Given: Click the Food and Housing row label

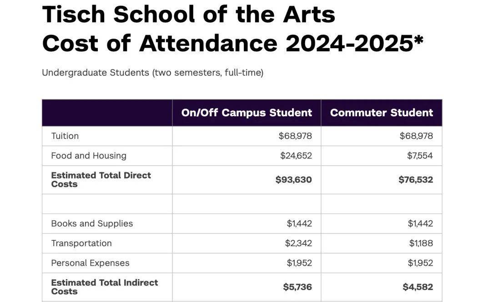Looking at the screenshot, I should (x=89, y=156).
